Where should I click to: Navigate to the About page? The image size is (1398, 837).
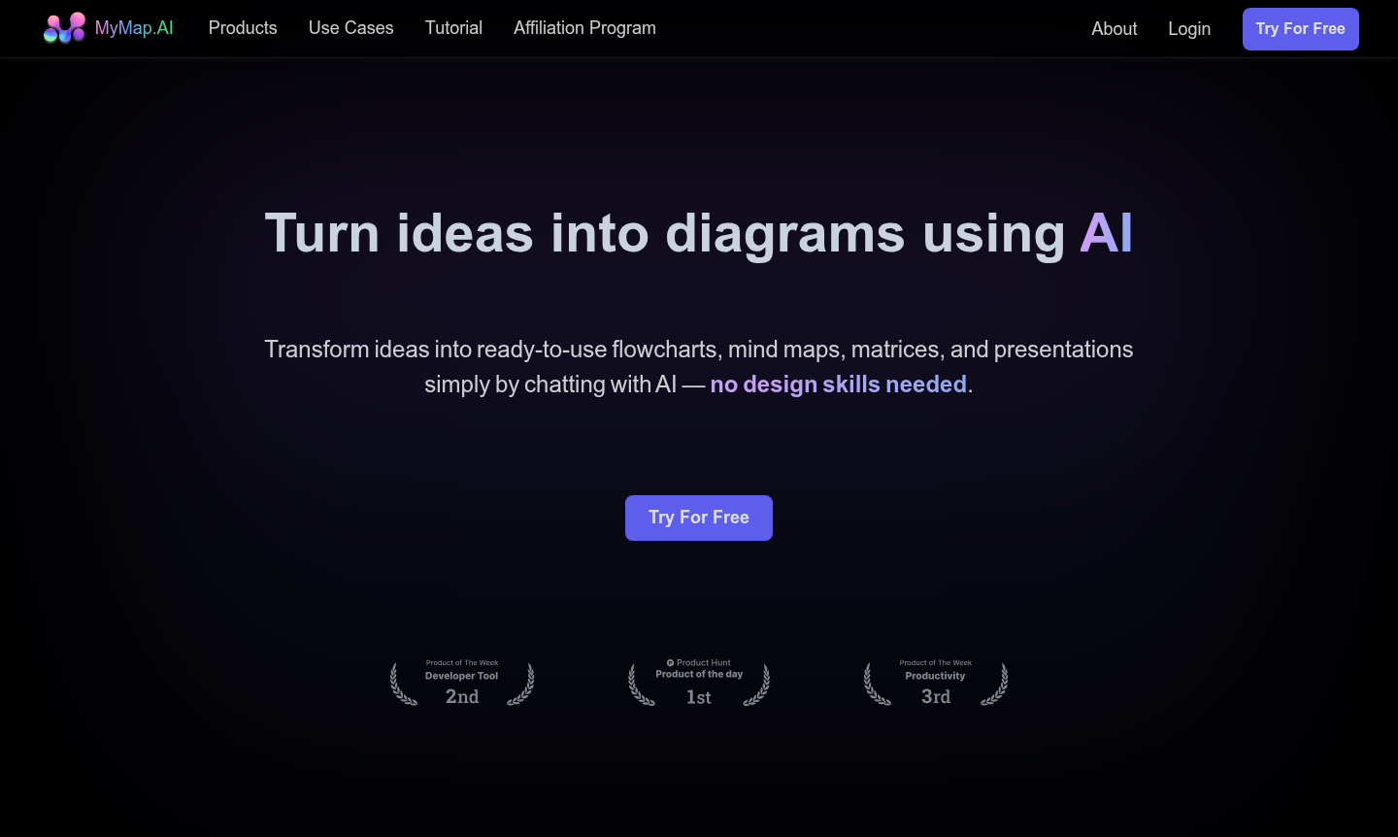1114,29
